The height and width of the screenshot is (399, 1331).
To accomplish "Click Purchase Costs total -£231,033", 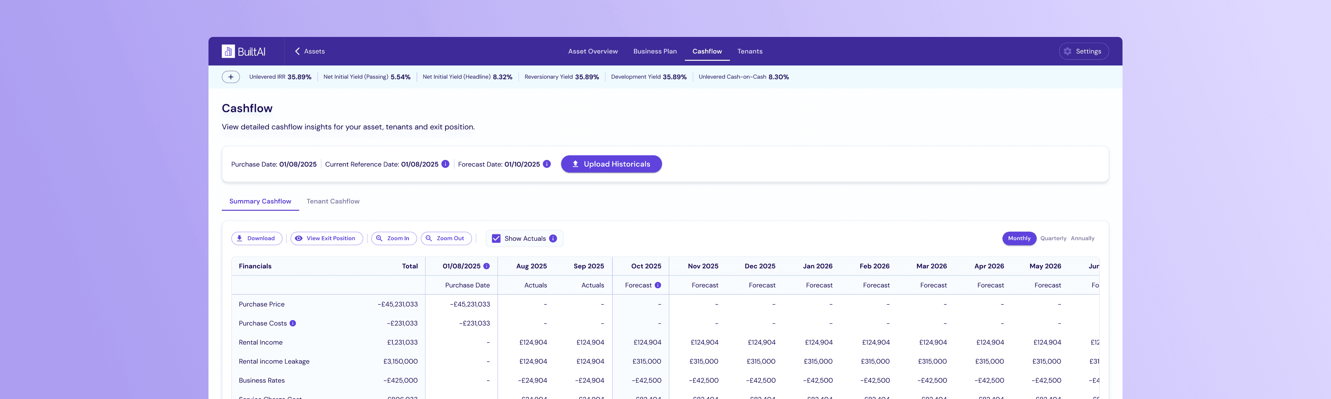I will 402,324.
